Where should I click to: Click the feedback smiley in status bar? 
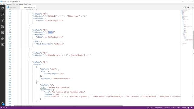pos(189,108)
